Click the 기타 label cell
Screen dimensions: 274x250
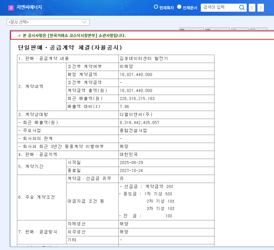[92, 240]
